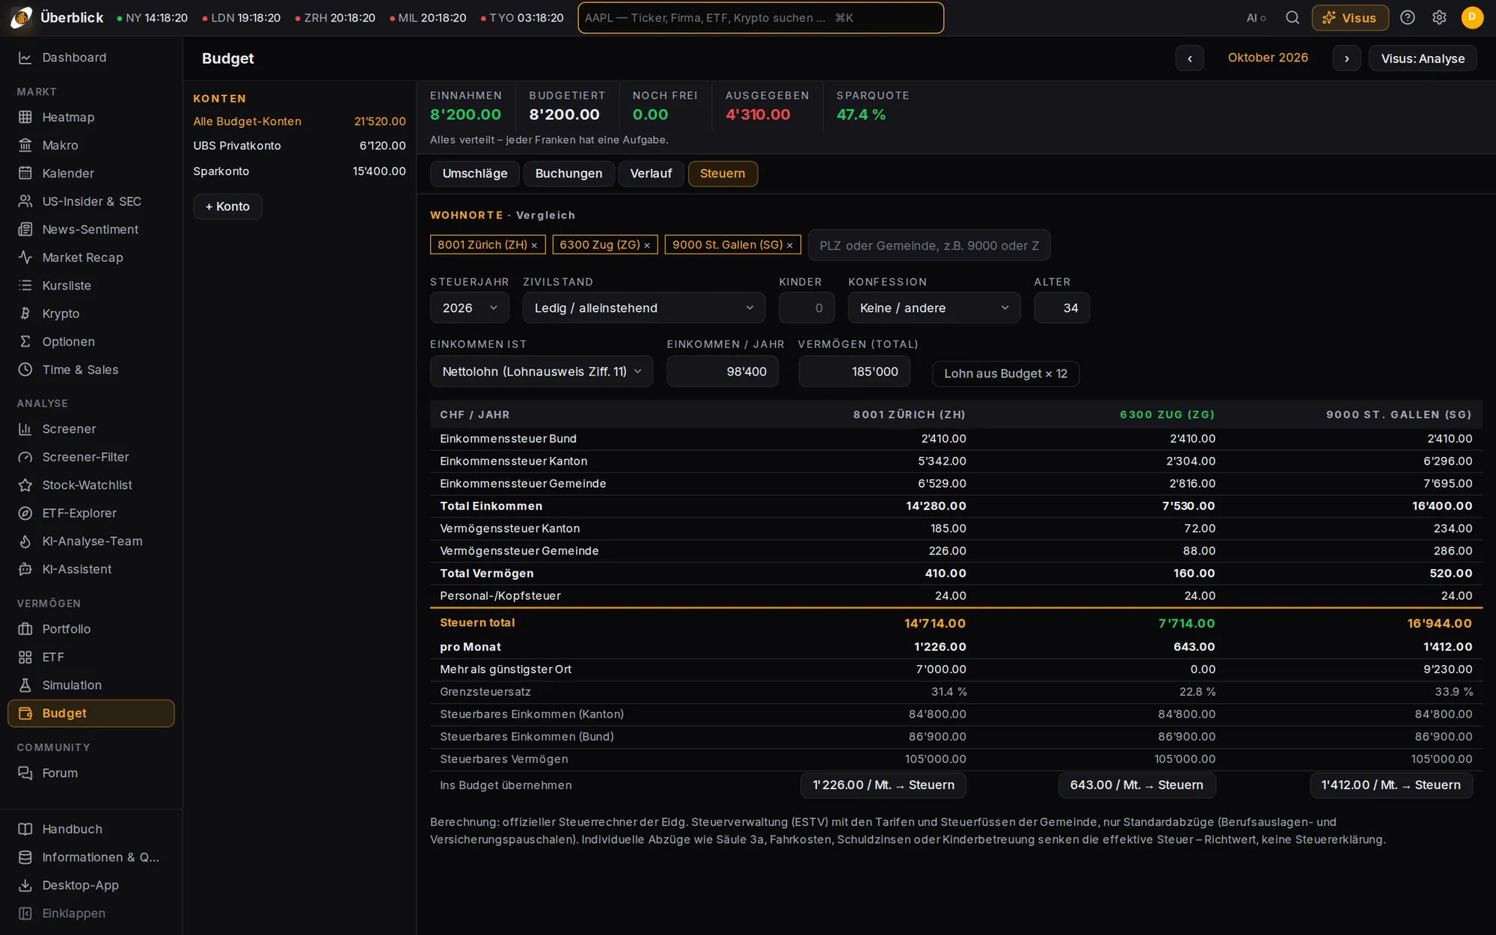
Task: Click the user avatar D icon
Action: pyautogui.click(x=1472, y=18)
